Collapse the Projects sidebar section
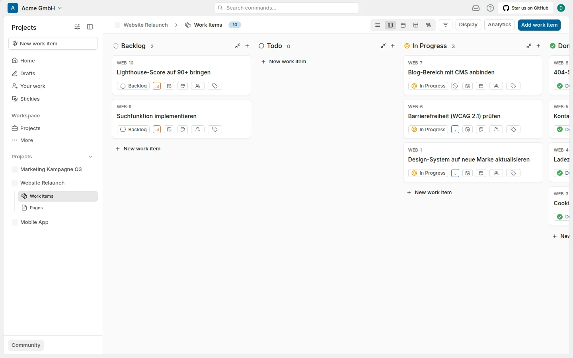573x358 pixels. point(91,157)
